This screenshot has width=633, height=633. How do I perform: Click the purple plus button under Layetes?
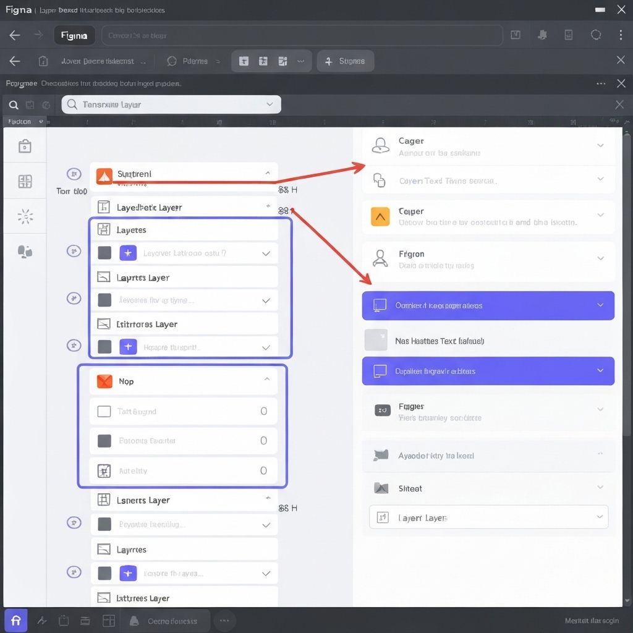click(x=128, y=253)
